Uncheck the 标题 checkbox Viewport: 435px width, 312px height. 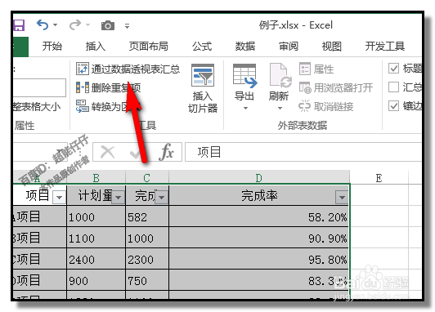[393, 68]
